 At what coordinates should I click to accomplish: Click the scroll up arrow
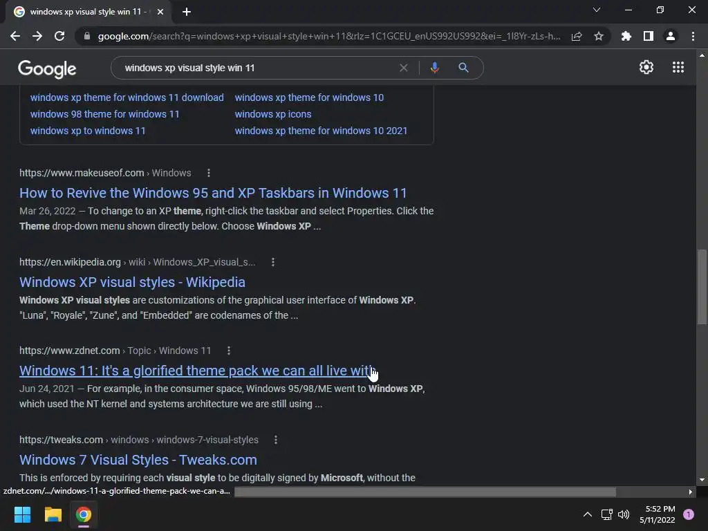coord(702,55)
